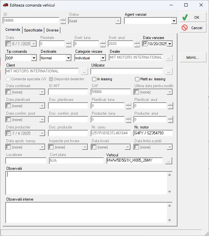Open the Dealer browse ellipsis button
The width and height of the screenshot is (209, 236).
pos(169,58)
